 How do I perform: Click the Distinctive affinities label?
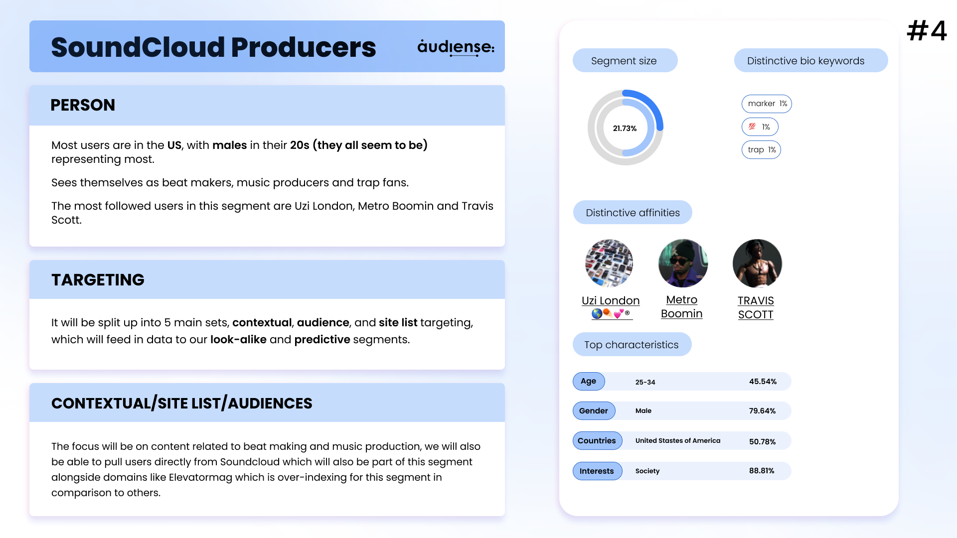(x=633, y=212)
